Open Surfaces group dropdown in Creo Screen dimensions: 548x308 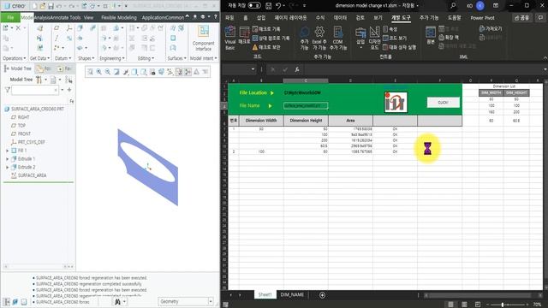coord(176,58)
